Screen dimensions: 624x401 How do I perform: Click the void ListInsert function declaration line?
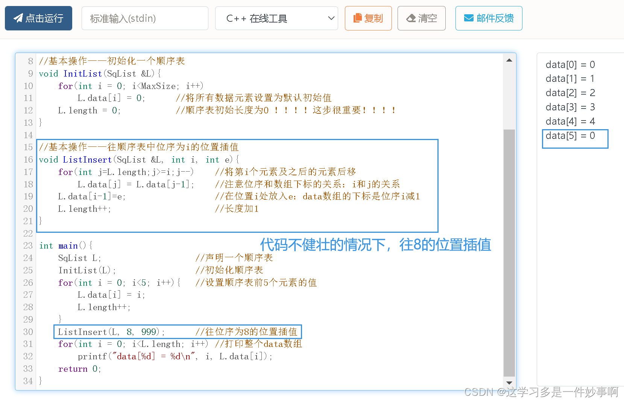point(139,160)
